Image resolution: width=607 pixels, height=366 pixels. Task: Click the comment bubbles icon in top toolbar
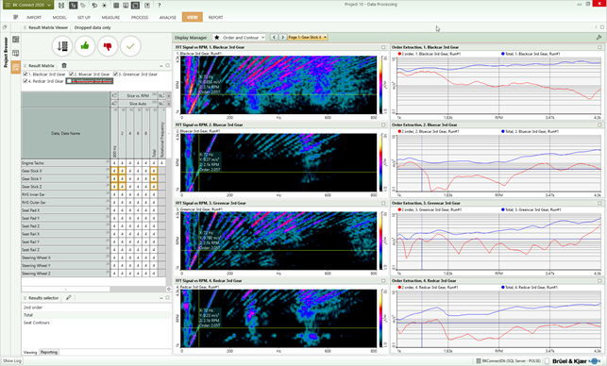click(x=94, y=5)
